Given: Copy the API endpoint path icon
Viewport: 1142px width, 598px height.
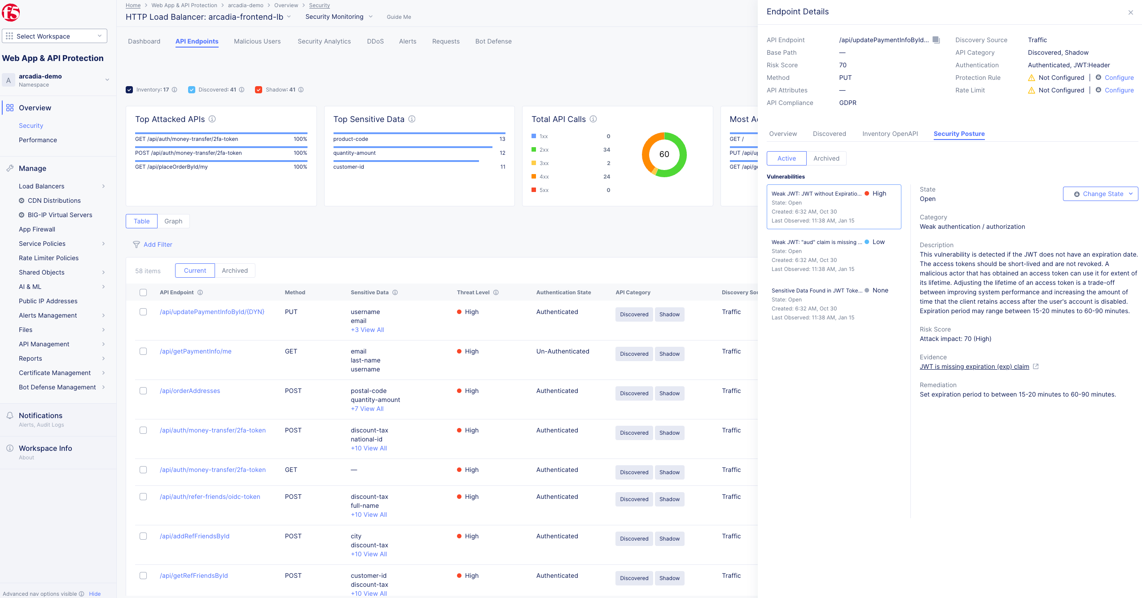Looking at the screenshot, I should click(936, 40).
